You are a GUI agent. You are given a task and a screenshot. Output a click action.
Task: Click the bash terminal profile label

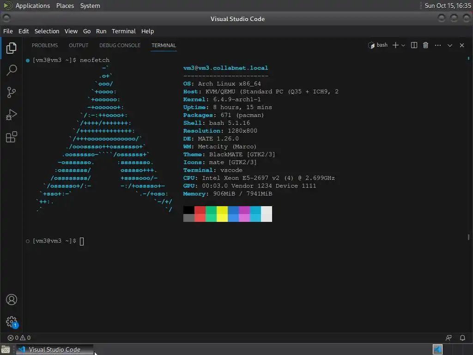coord(378,45)
